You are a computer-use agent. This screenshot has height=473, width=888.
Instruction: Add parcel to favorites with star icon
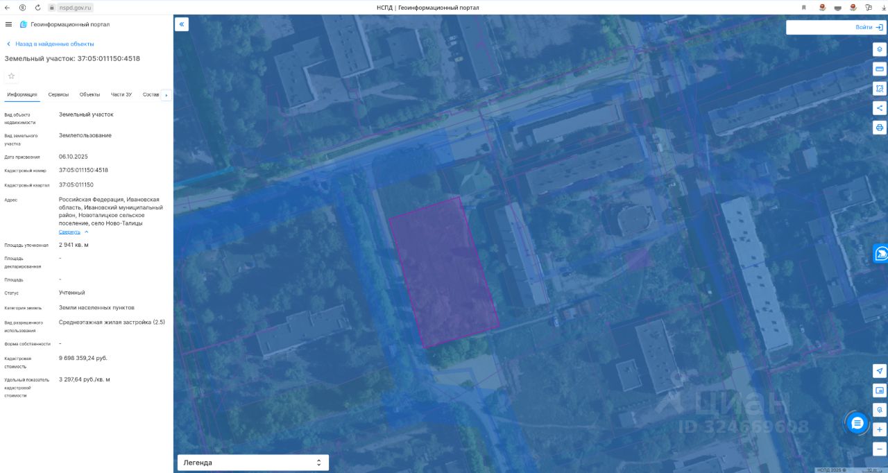point(11,76)
